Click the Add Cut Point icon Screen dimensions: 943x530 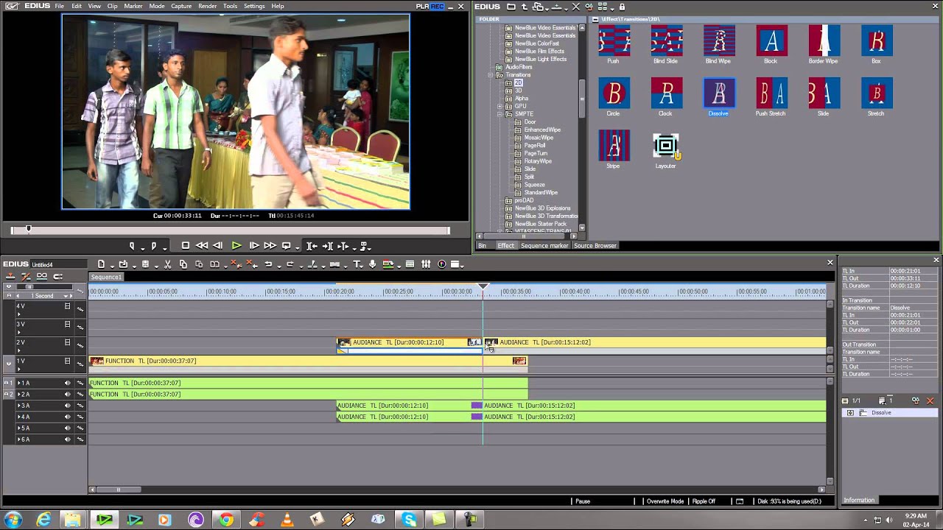312,264
